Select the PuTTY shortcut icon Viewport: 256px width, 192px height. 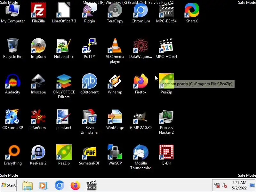tap(90, 46)
